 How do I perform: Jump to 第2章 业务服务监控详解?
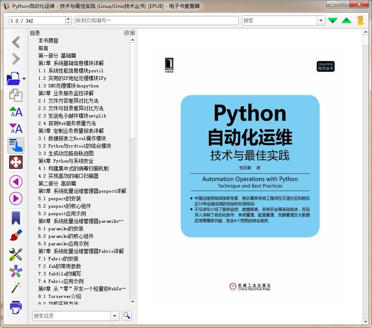point(66,93)
